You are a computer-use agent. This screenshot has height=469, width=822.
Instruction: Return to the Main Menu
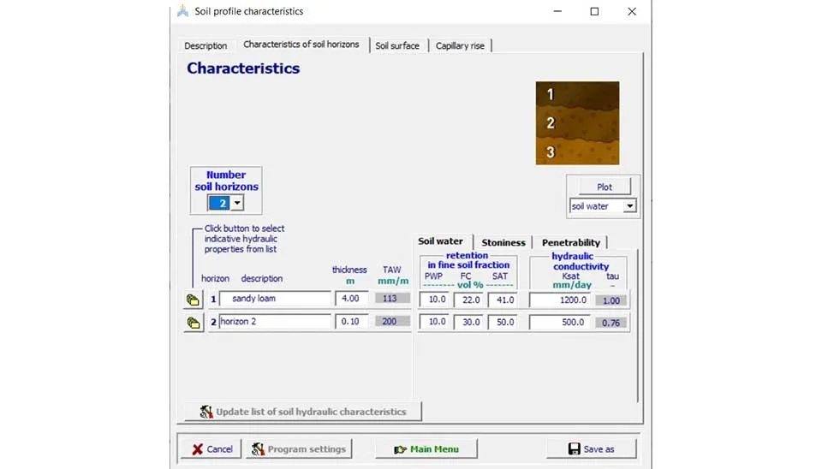coord(426,448)
